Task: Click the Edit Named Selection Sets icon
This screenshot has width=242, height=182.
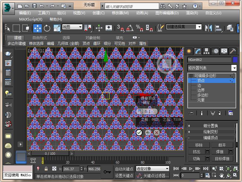Action: pyautogui.click(x=160, y=28)
